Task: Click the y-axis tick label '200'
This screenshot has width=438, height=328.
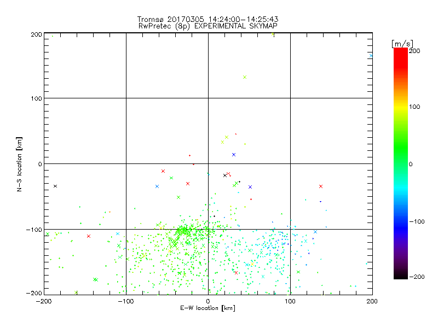Action: pyautogui.click(x=36, y=34)
